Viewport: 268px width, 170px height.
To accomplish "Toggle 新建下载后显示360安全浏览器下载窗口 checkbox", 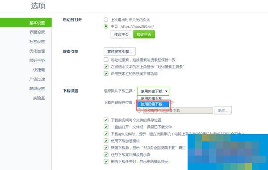I will click(x=106, y=148).
